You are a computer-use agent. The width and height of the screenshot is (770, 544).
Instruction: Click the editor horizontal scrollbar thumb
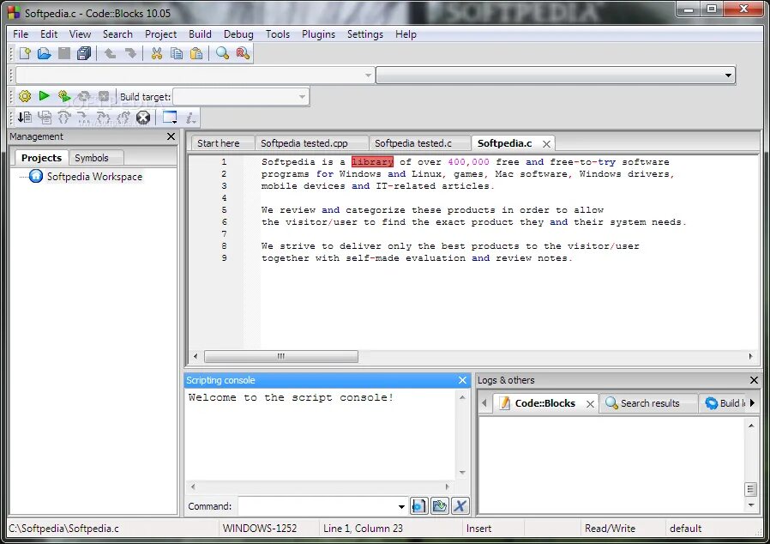(281, 356)
